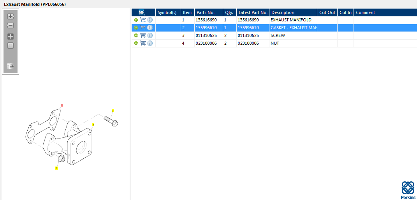The image size is (417, 200).
Task: Click latest part number 135616690
Action: [248, 20]
